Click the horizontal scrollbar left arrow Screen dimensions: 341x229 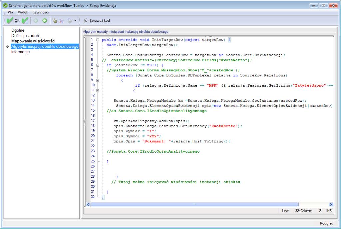click(88, 204)
